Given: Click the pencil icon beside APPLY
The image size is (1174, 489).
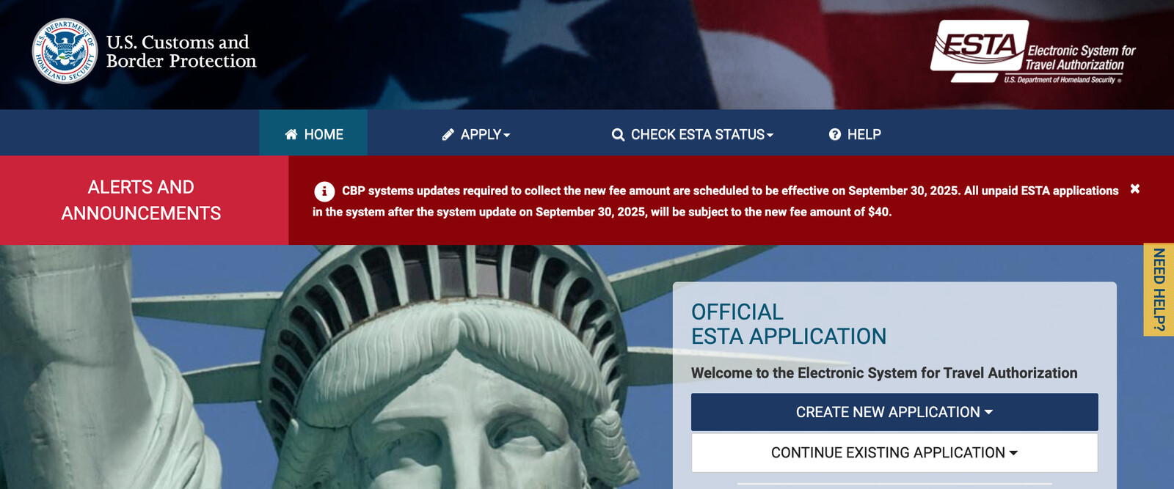Looking at the screenshot, I should pos(448,134).
